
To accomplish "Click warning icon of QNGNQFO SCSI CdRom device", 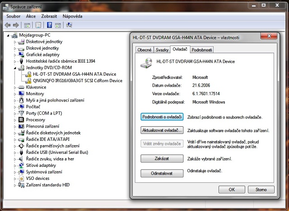I will click(x=28, y=81).
